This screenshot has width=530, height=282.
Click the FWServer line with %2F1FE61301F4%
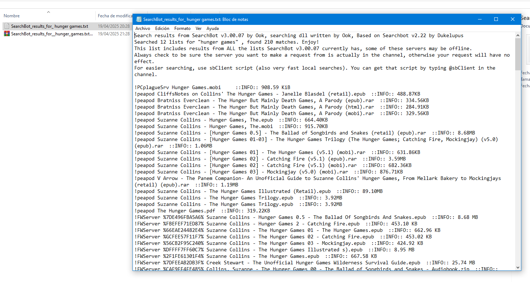click(256, 256)
